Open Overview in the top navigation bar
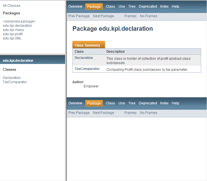Viewport: 207px width, 181px height. [75, 6]
